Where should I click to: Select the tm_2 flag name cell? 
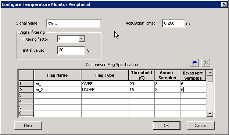[58, 90]
